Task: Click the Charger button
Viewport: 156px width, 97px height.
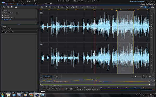Action: (x=80, y=7)
